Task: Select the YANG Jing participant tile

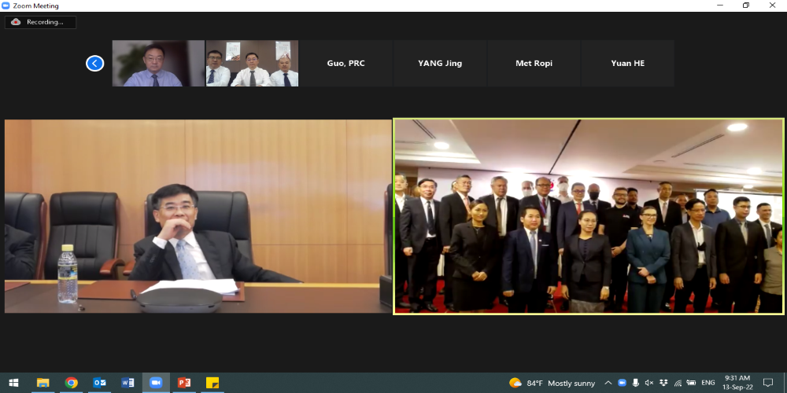Action: click(x=440, y=64)
